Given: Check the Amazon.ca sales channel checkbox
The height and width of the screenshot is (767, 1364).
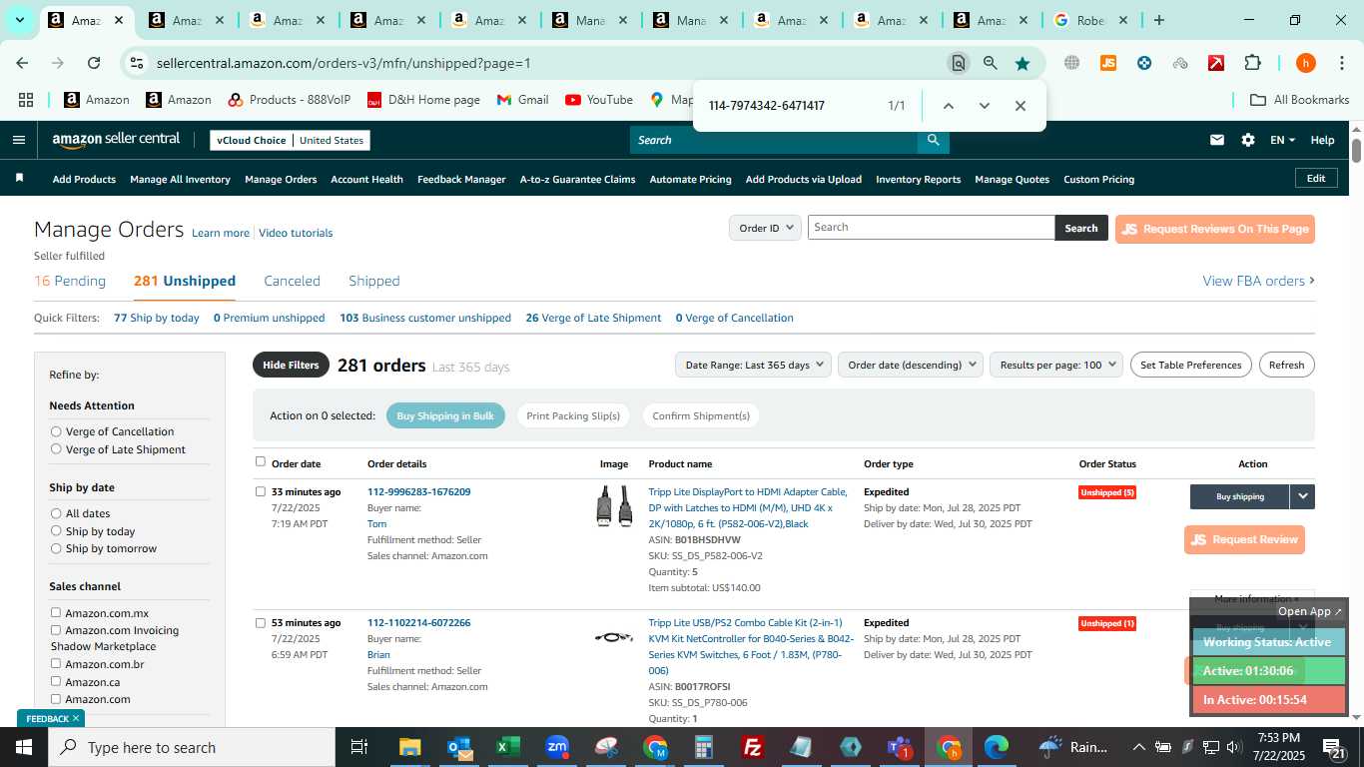Looking at the screenshot, I should pyautogui.click(x=56, y=681).
